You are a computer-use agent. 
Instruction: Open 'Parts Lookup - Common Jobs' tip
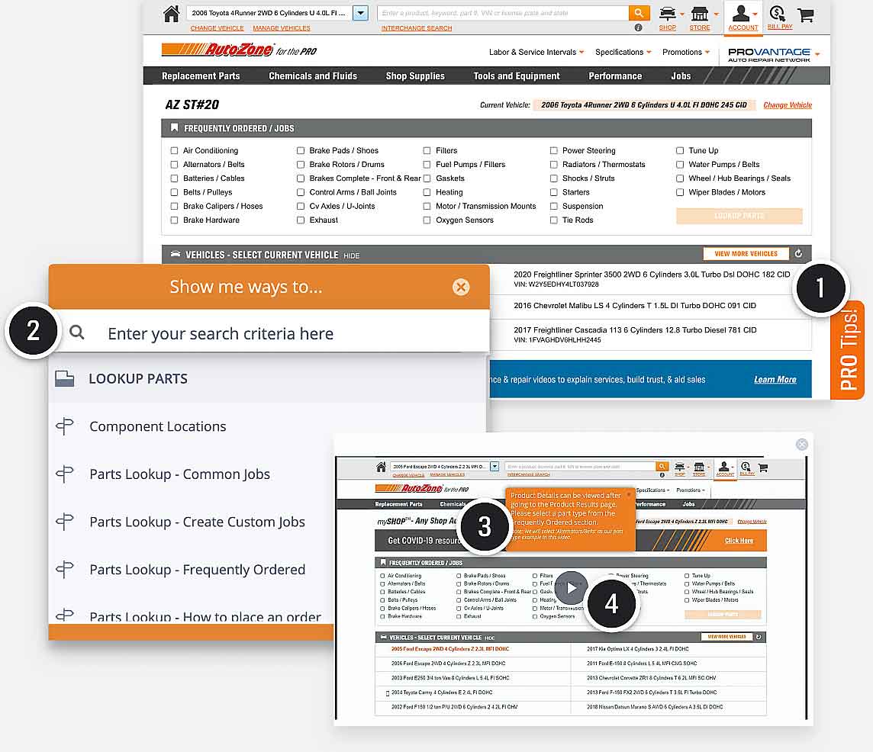(x=179, y=474)
